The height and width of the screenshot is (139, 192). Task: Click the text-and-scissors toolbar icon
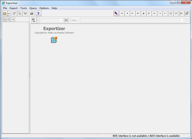(x=25, y=13)
